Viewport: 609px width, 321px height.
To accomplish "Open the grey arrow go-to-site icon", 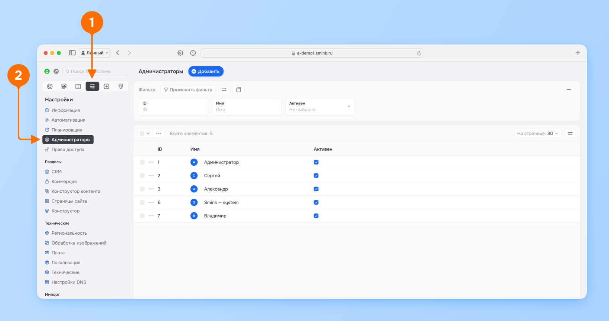I will 56,71.
